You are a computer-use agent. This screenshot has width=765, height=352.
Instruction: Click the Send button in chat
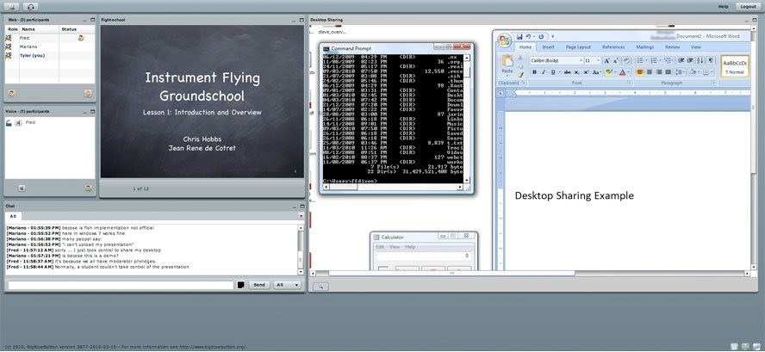259,285
